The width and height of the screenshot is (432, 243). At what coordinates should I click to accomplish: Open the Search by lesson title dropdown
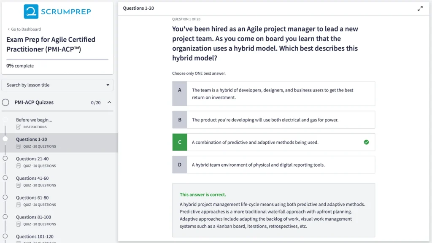click(x=57, y=85)
